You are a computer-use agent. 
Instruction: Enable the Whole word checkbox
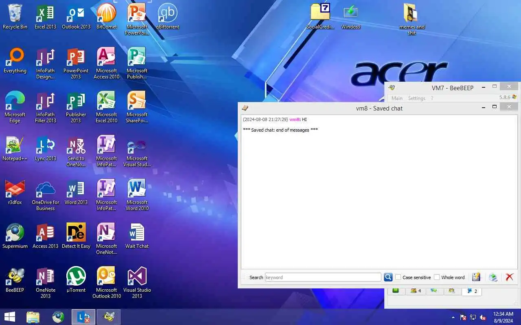pyautogui.click(x=437, y=277)
